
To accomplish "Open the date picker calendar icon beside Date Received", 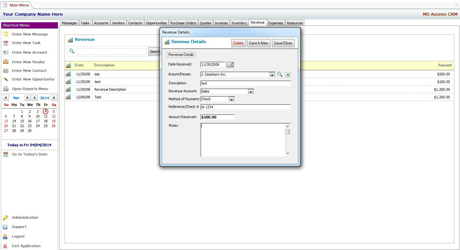I will click(x=230, y=65).
